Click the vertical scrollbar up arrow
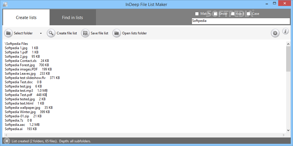 pyautogui.click(x=288, y=44)
